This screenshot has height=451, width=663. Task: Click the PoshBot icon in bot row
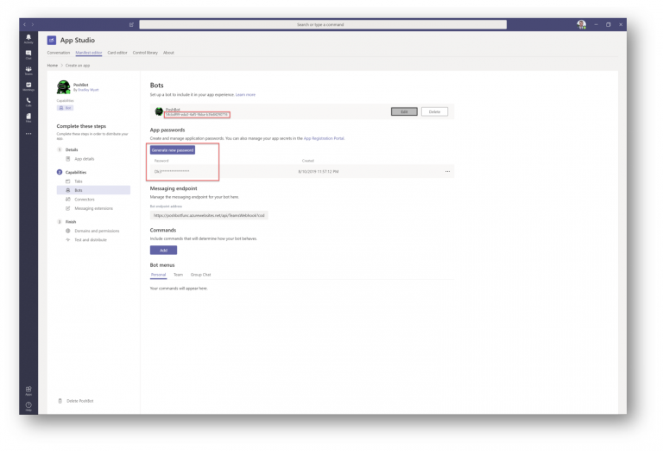click(159, 111)
